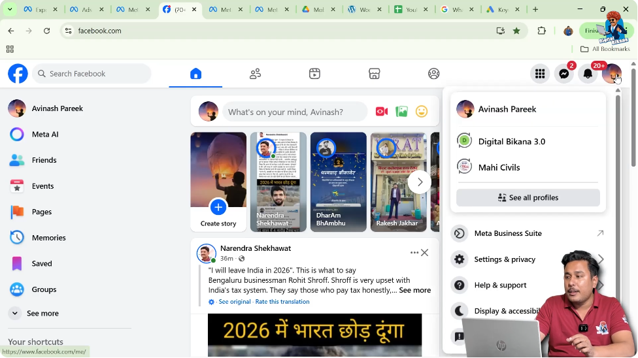Image resolution: width=638 pixels, height=358 pixels.
Task: Click the account profile picture in the header
Action: [612, 74]
